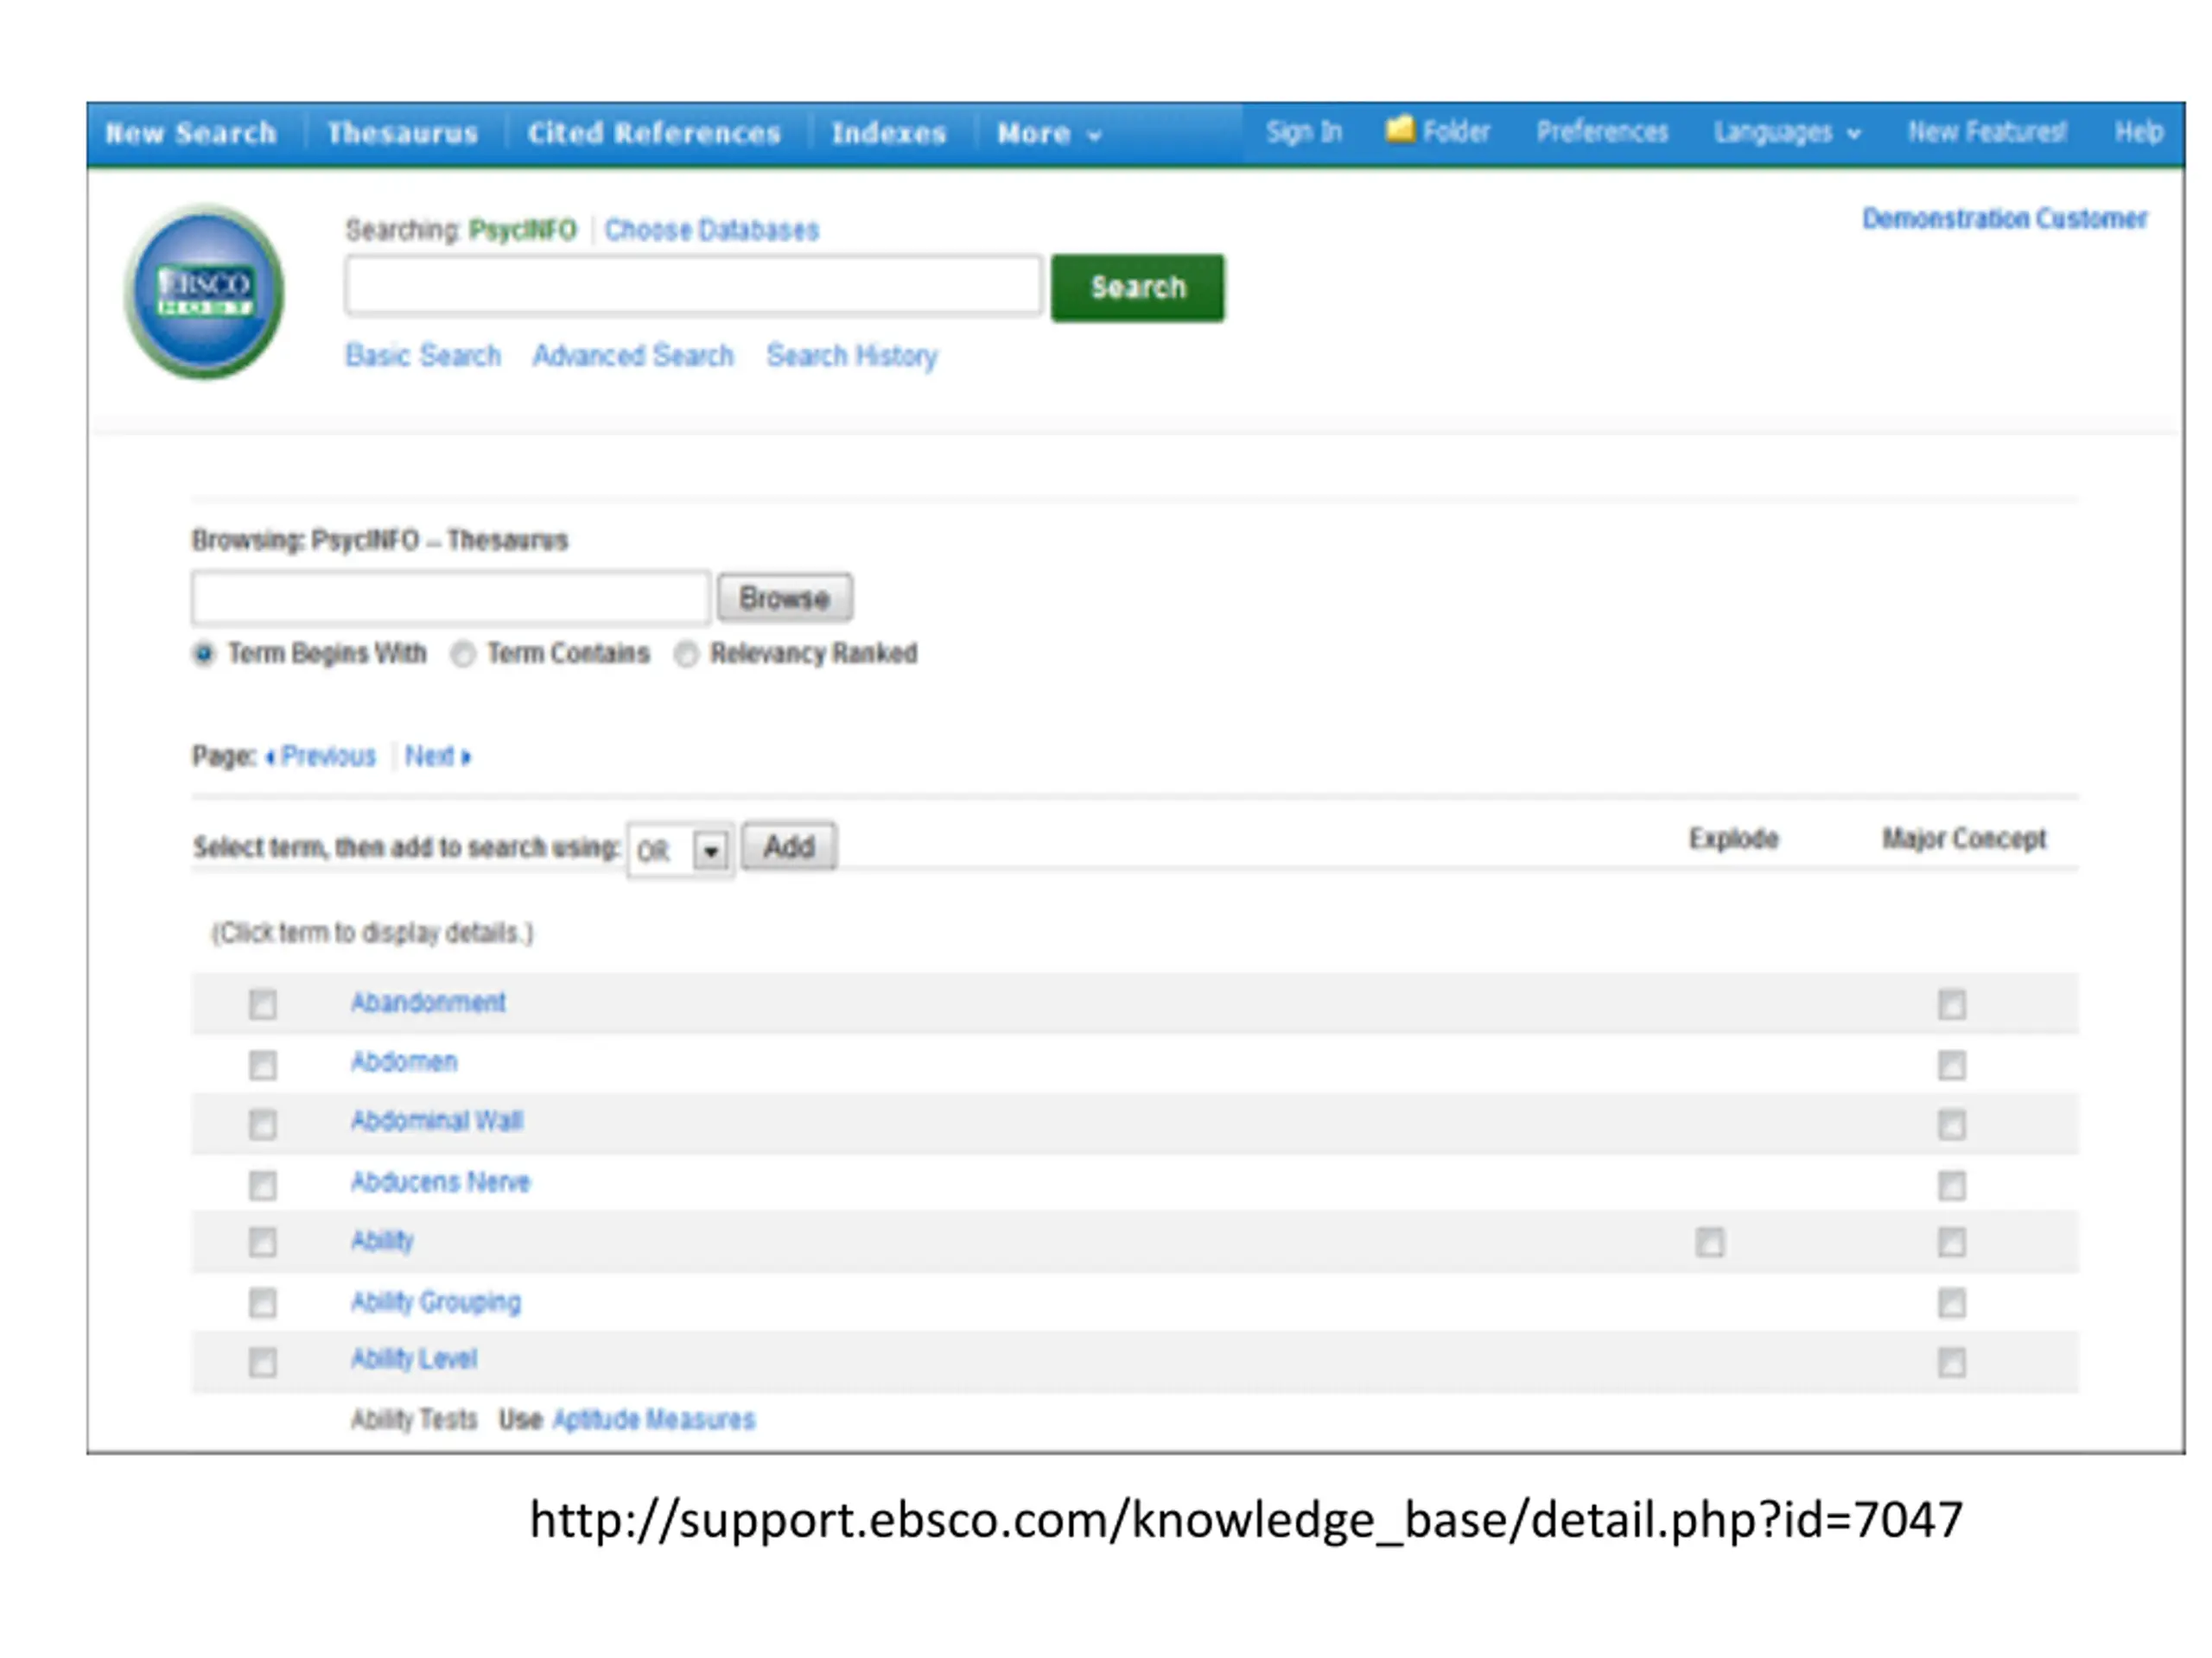The image size is (2212, 1658).
Task: Open New Search in the top bar
Action: coord(191,133)
